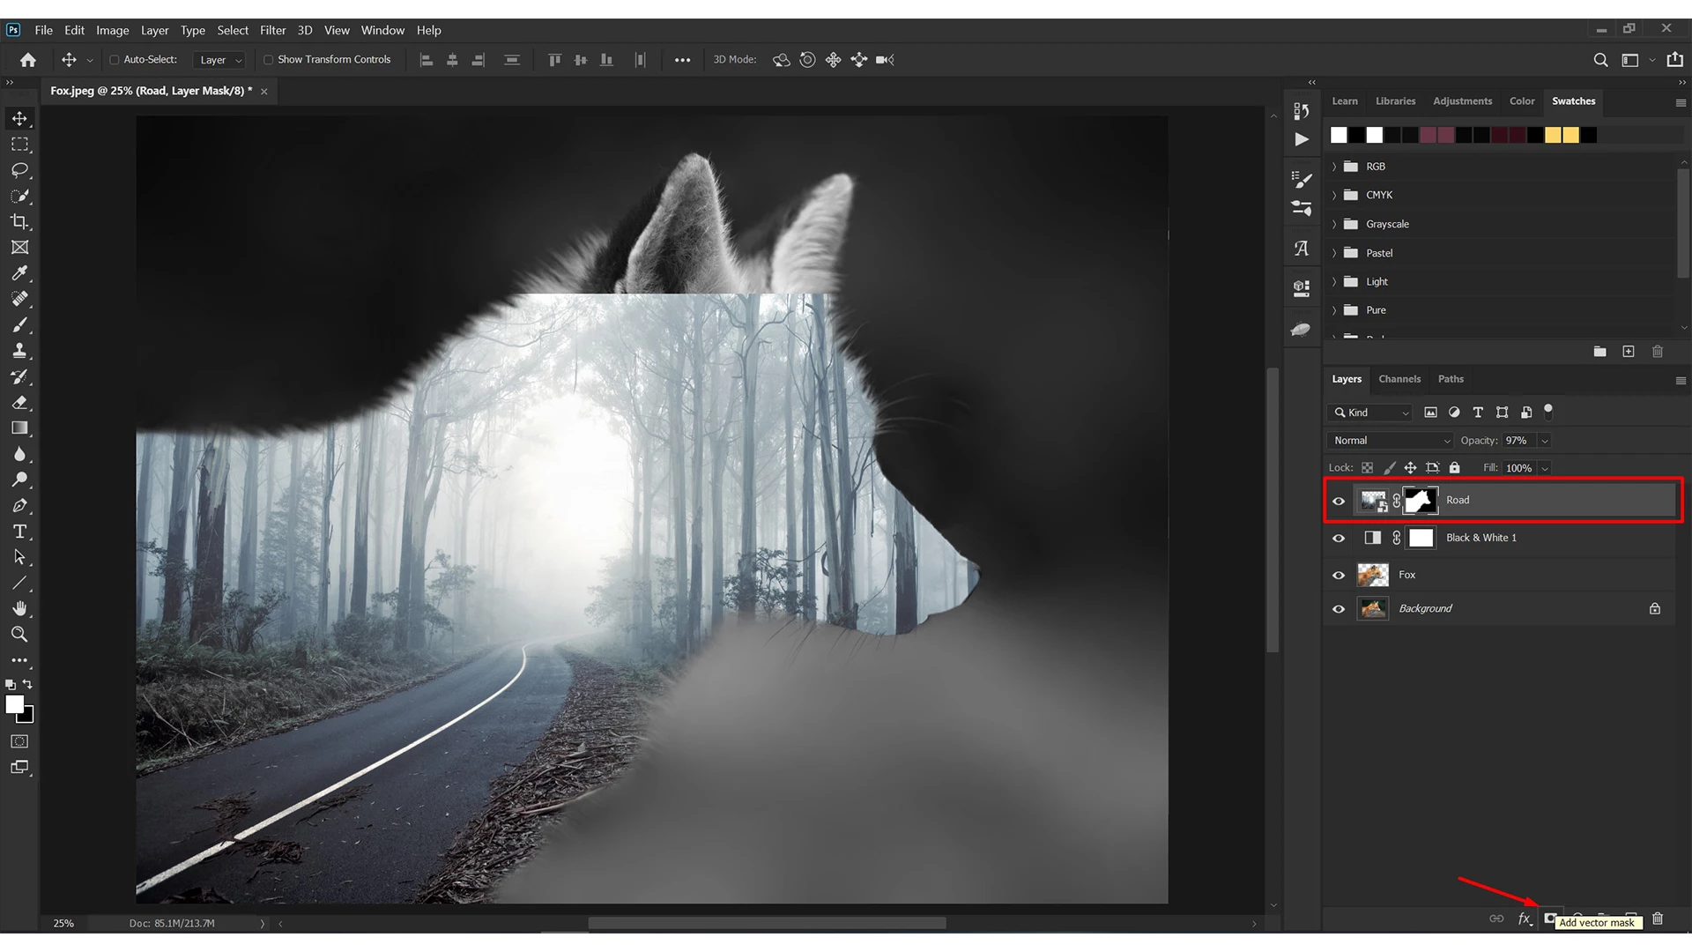Select the Zoom tool in toolbar
The height and width of the screenshot is (952, 1692).
point(19,635)
